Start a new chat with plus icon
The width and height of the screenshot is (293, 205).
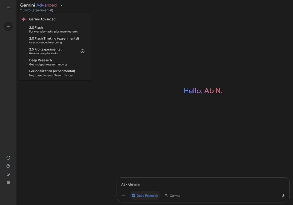(x=8, y=27)
